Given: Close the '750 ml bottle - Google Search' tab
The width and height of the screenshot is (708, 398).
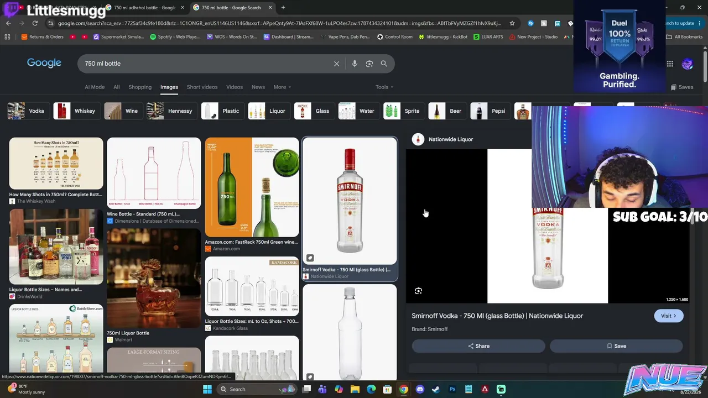Looking at the screenshot, I should (270, 8).
